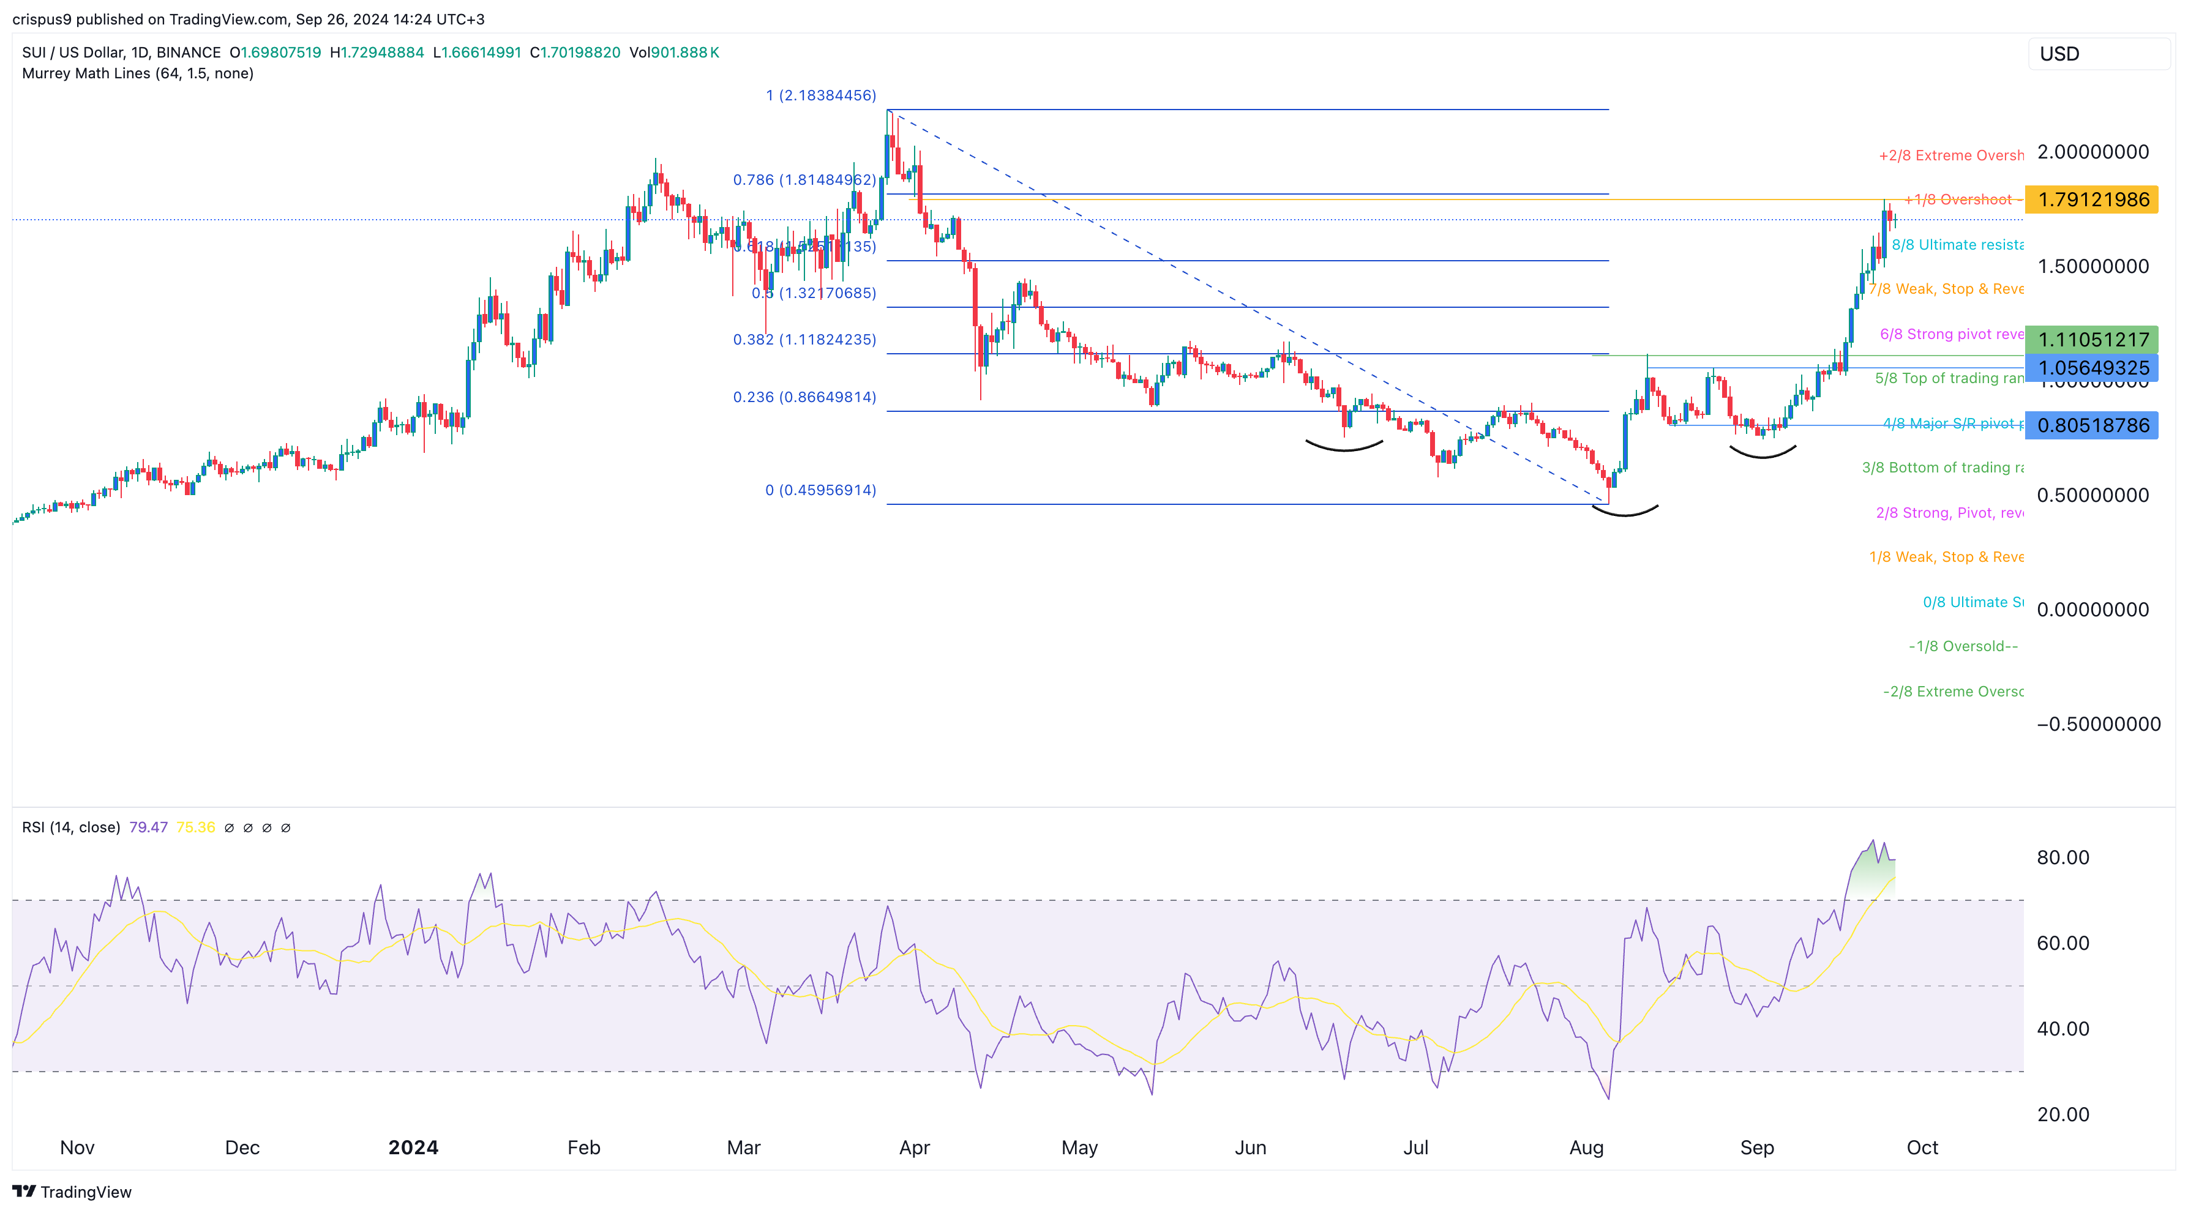Click the 20.00 RSI axis value
This screenshot has height=1213, width=2188.
(2063, 1114)
